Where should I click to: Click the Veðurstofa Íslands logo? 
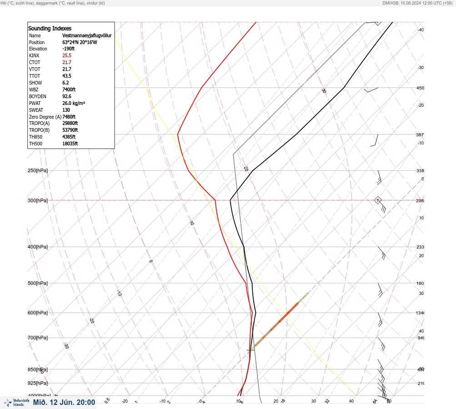[16, 402]
